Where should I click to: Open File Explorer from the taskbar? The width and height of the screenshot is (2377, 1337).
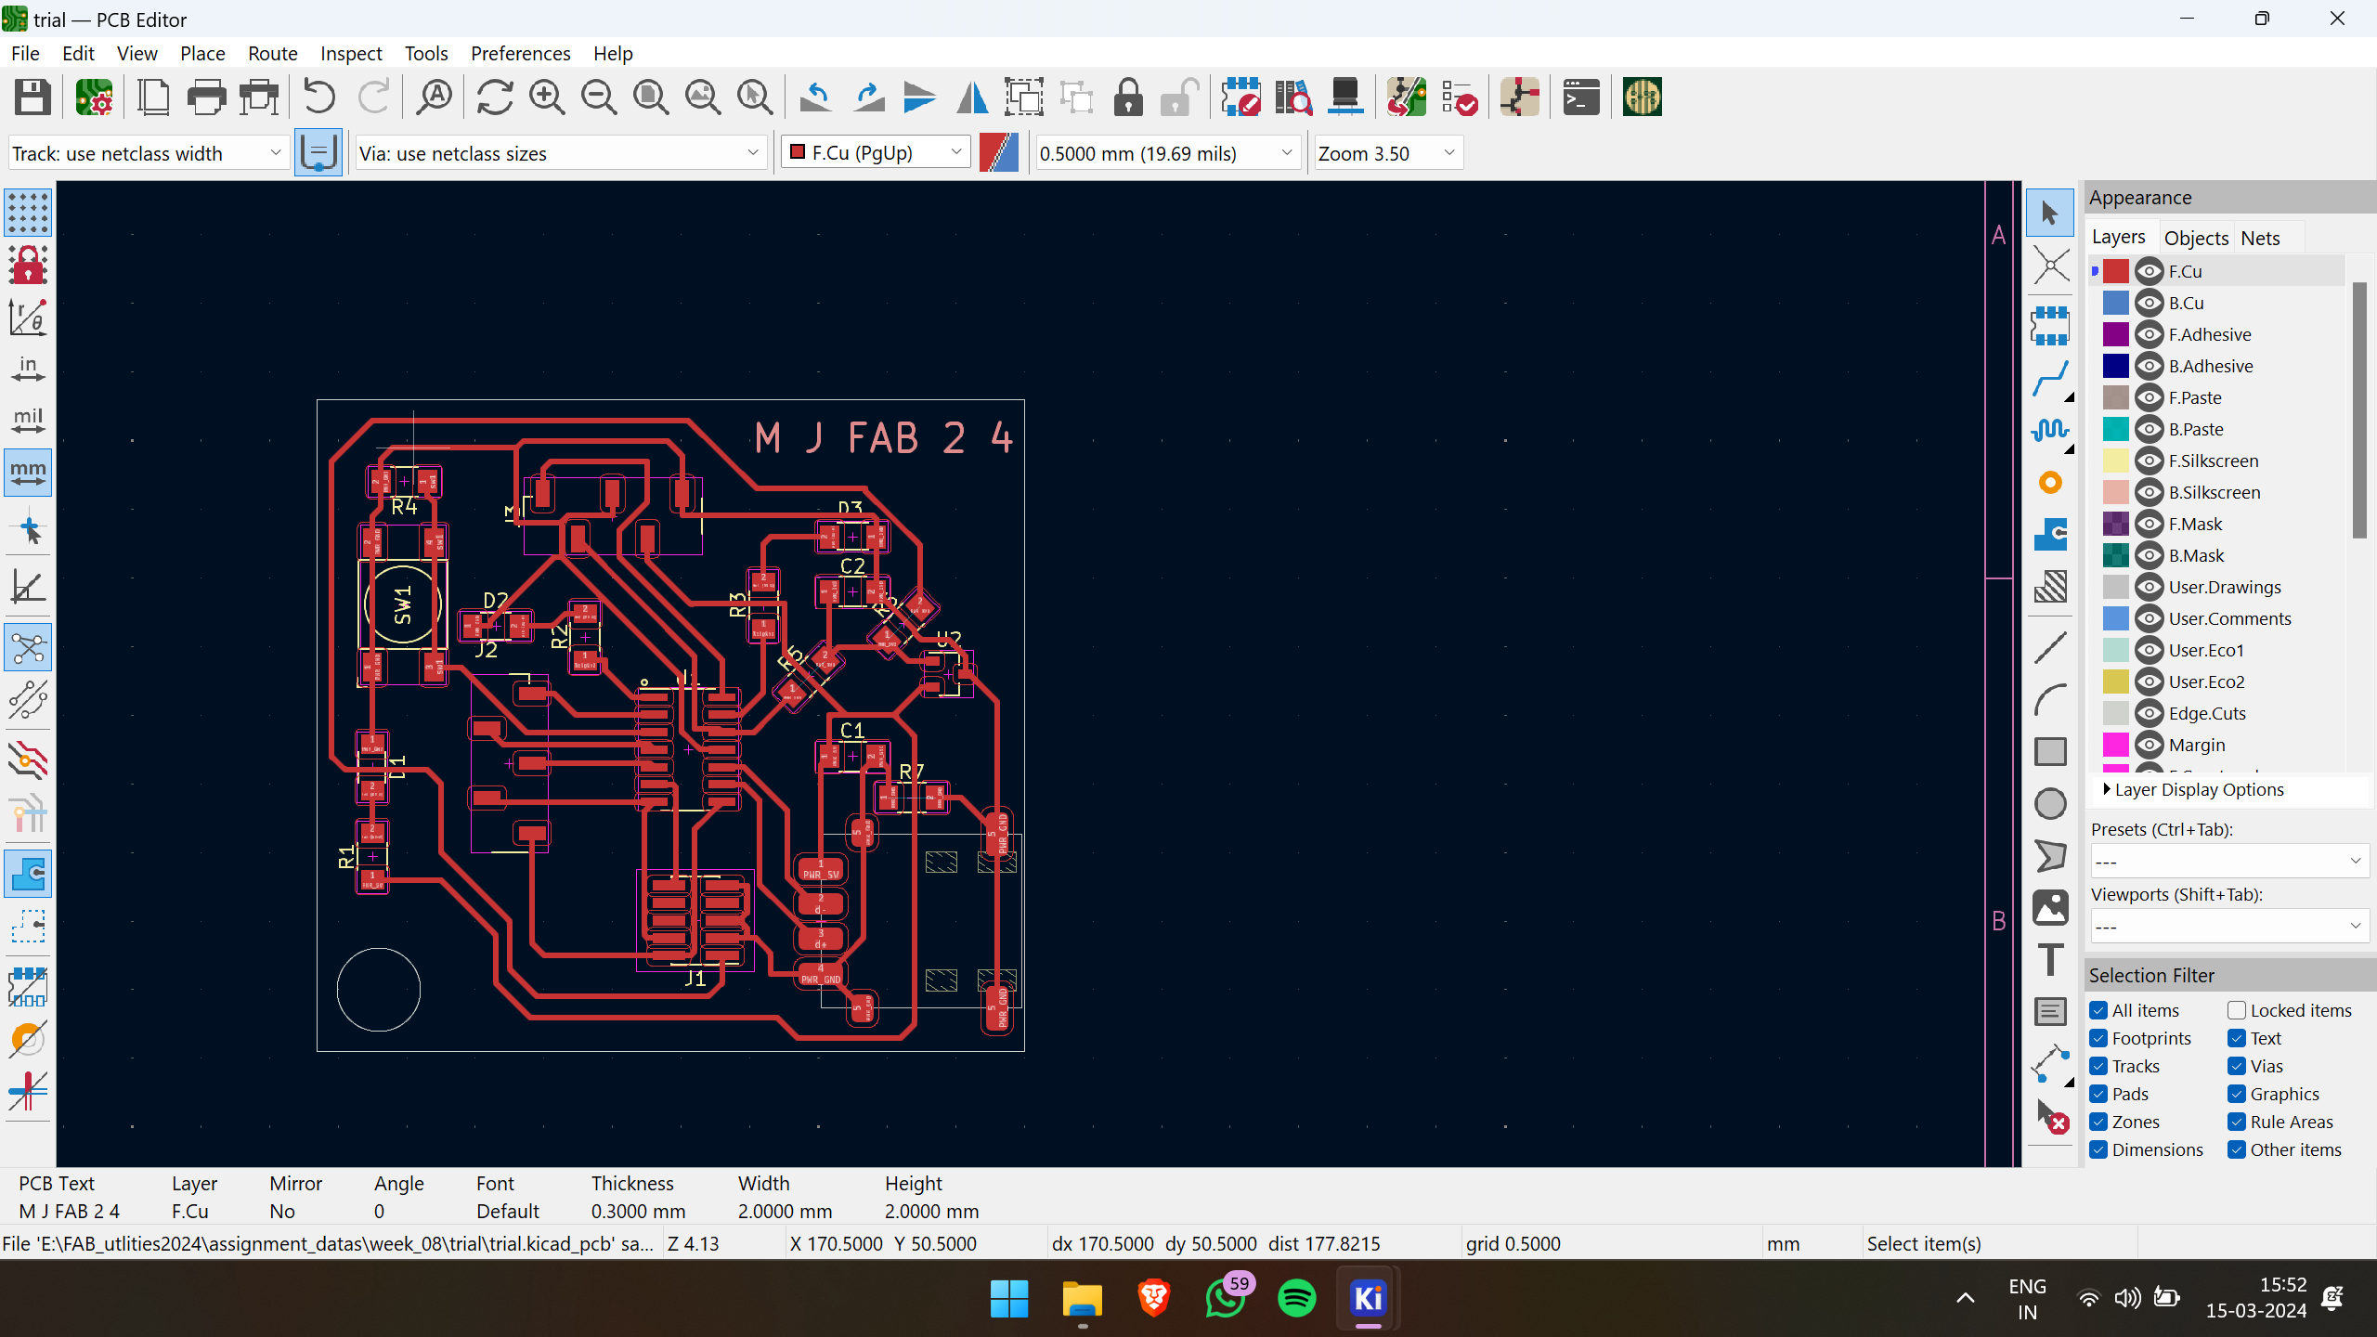(x=1082, y=1298)
